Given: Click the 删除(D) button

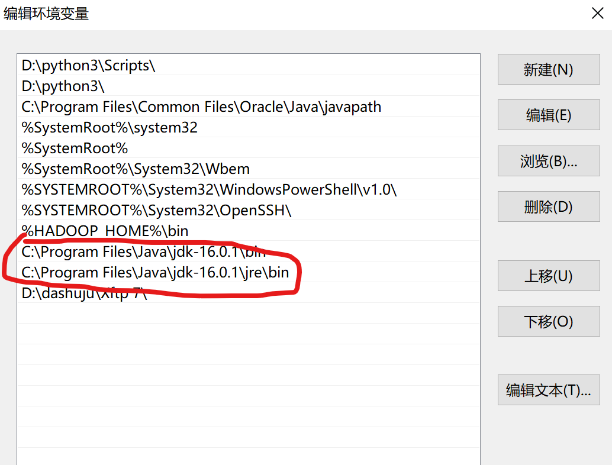Looking at the screenshot, I should 548,206.
